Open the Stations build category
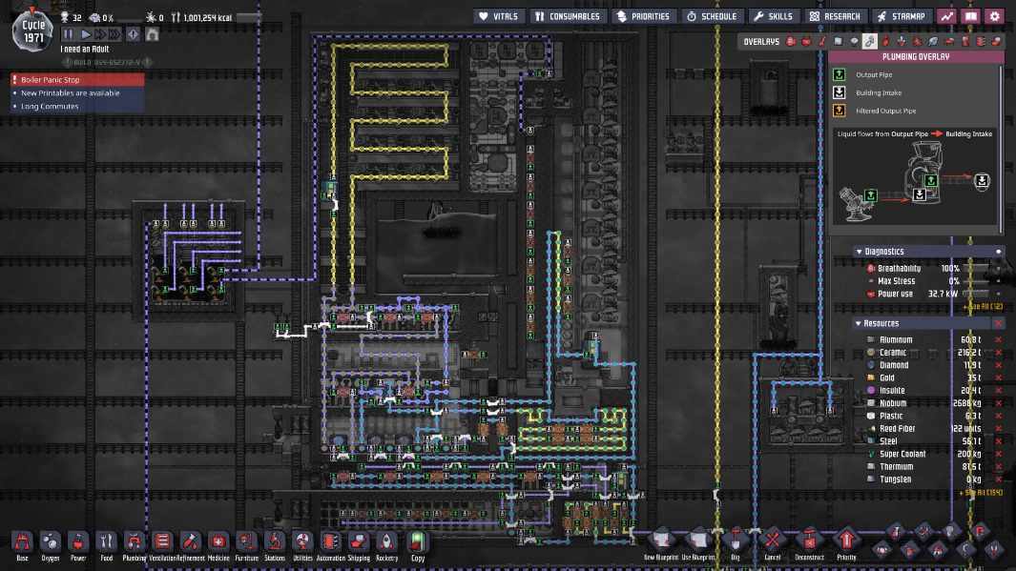The height and width of the screenshot is (571, 1016). pyautogui.click(x=274, y=546)
